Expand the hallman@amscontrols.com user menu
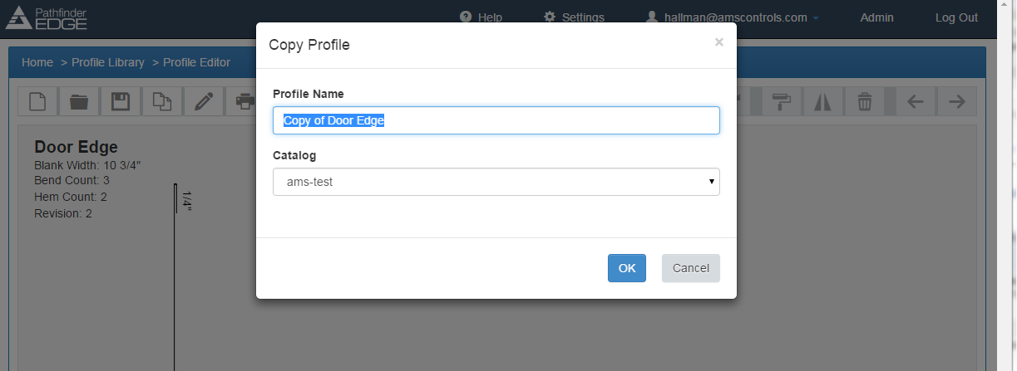The width and height of the screenshot is (1017, 371). 733,17
